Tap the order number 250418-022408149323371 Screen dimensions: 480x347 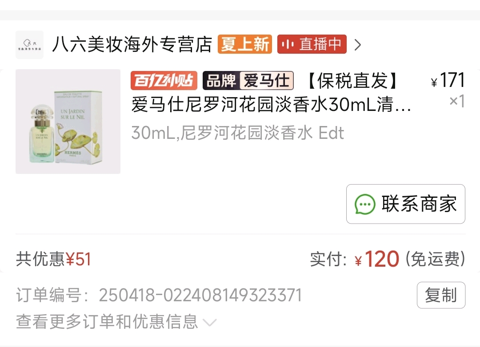(x=200, y=295)
